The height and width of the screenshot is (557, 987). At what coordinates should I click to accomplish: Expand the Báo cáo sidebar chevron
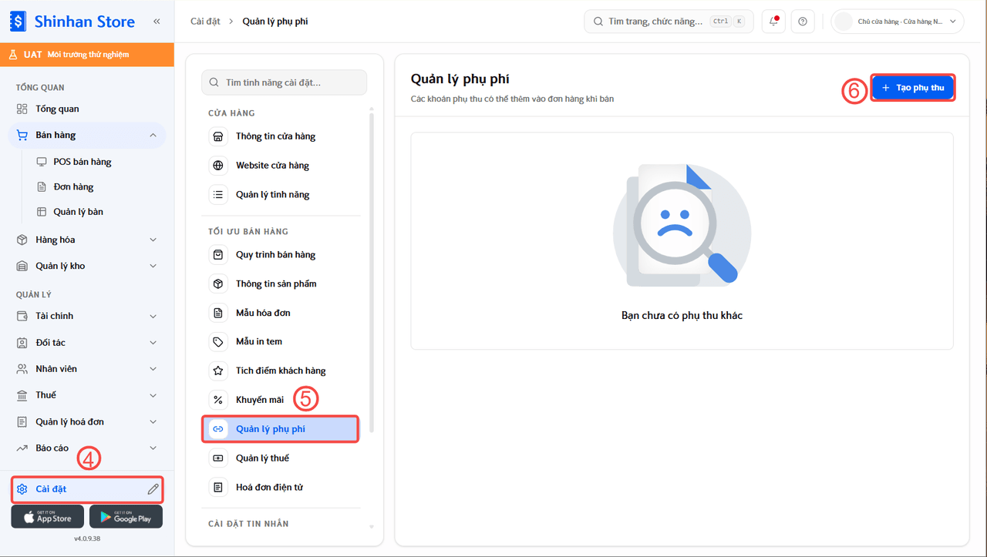click(x=153, y=448)
